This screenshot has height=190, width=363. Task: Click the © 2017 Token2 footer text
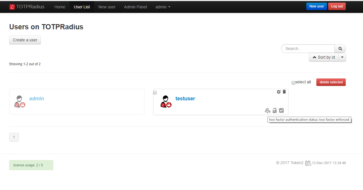pyautogui.click(x=290, y=163)
